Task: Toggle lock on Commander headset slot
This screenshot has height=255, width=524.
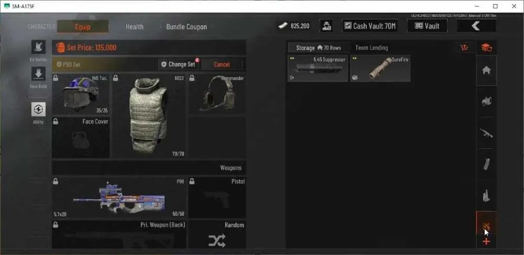Action: [x=192, y=78]
